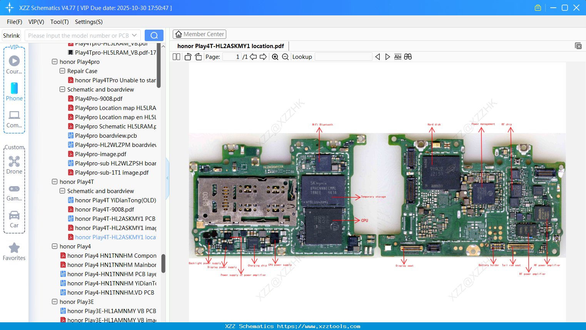Open honor Play4T YiDianTong(OLD)
Viewport: 586px width, 330px height.
pyautogui.click(x=112, y=200)
